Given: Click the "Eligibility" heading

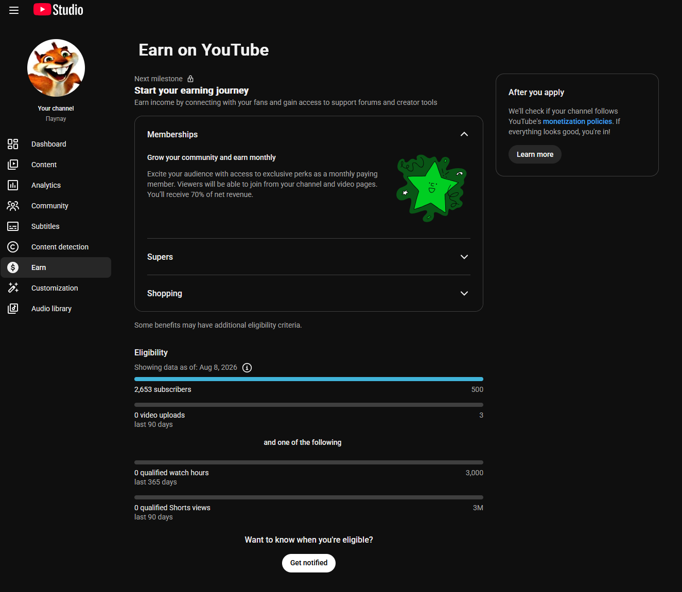Looking at the screenshot, I should 151,352.
